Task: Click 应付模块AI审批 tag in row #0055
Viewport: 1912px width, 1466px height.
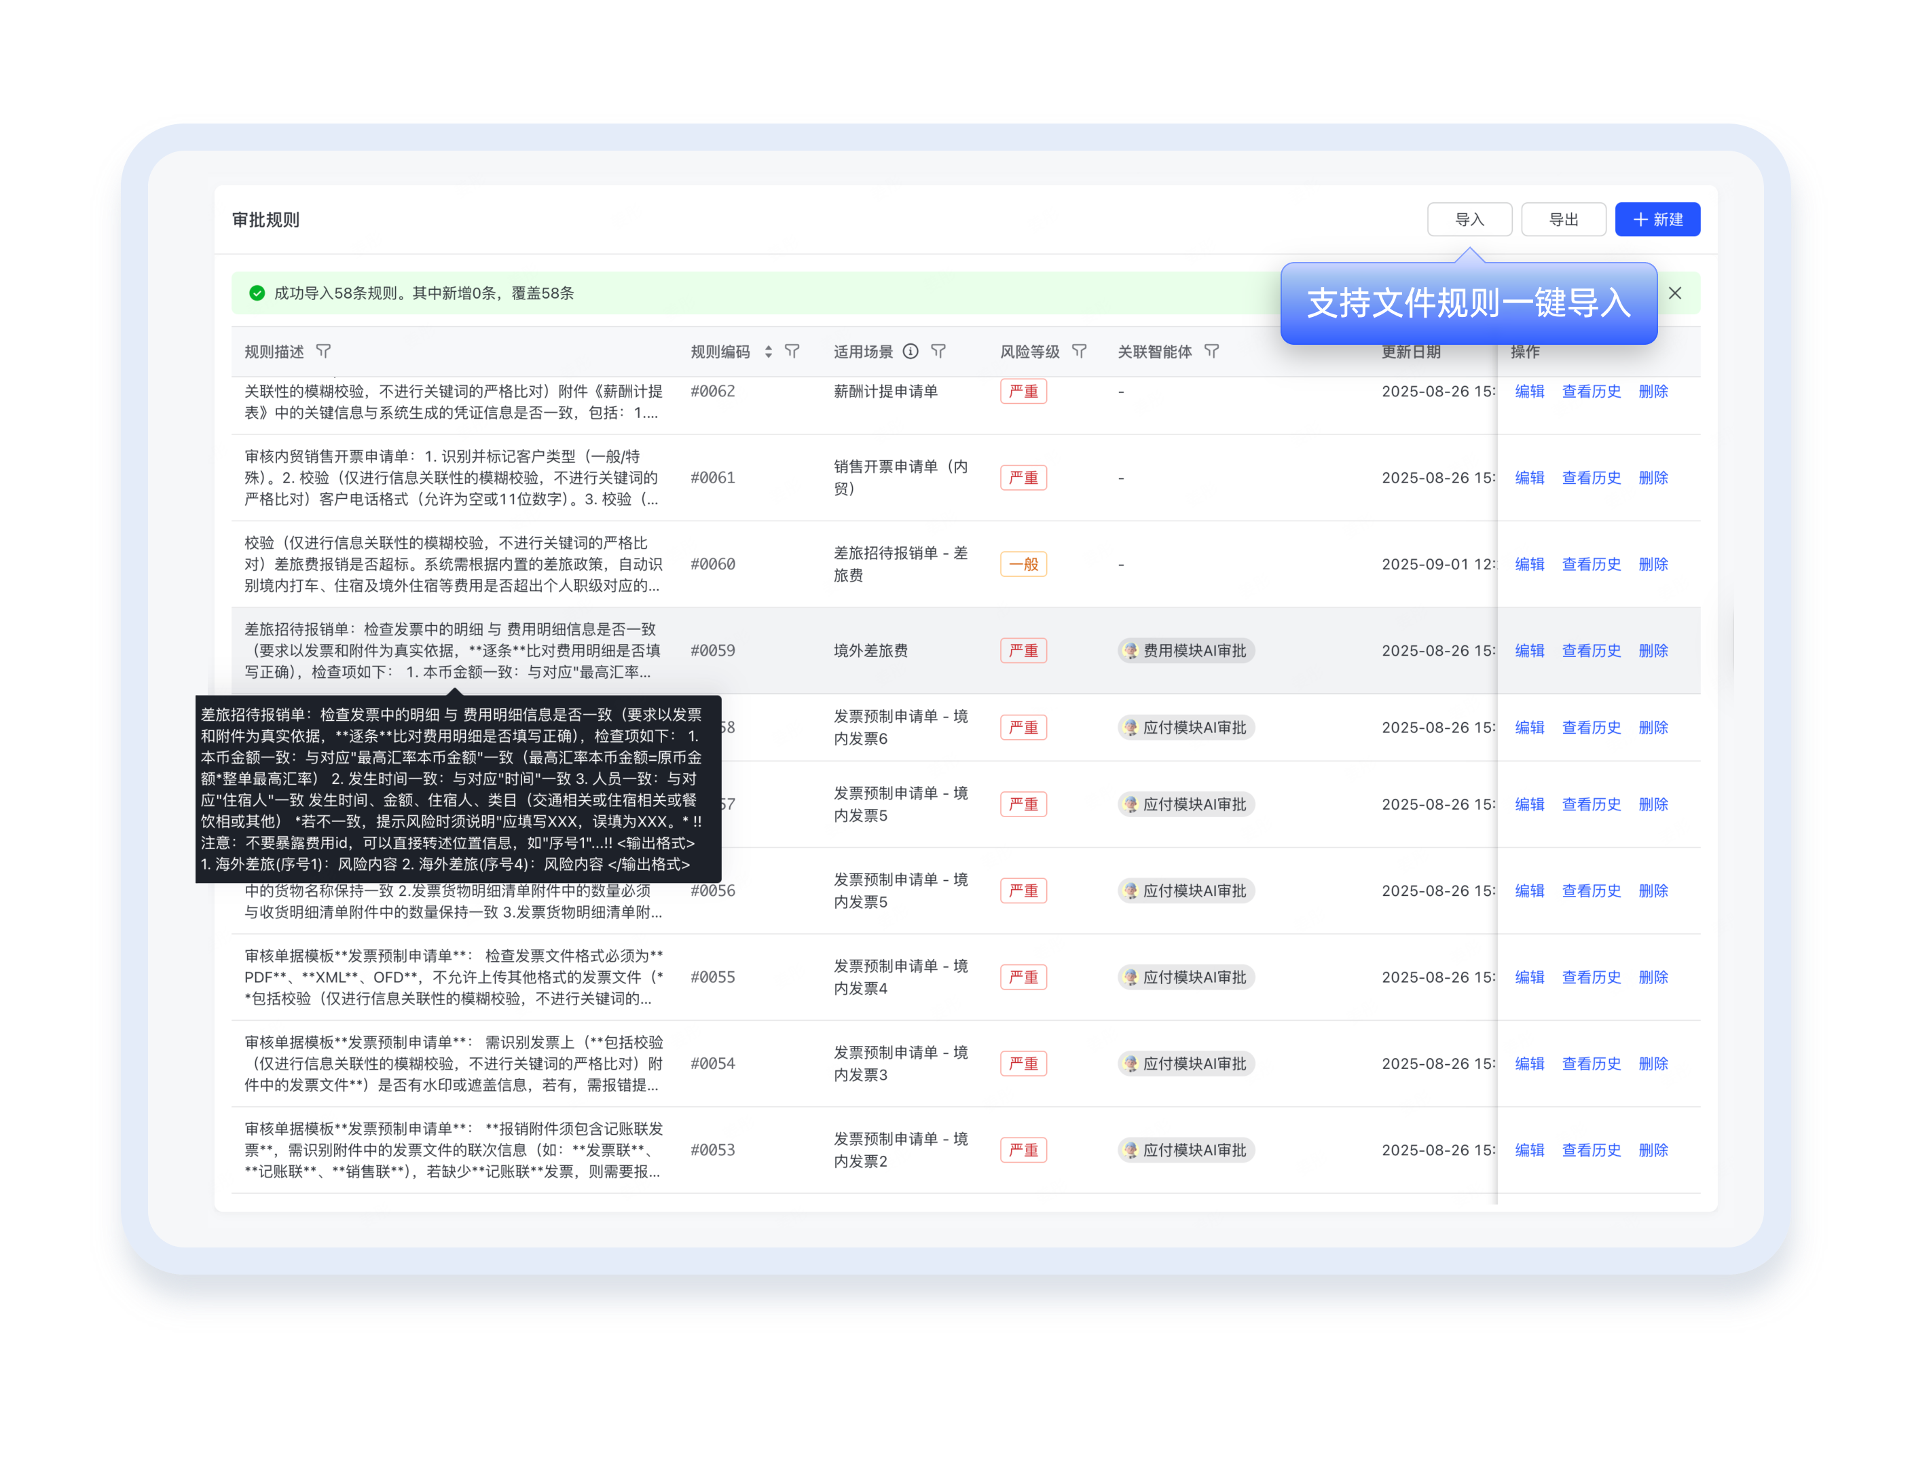Action: click(1185, 977)
